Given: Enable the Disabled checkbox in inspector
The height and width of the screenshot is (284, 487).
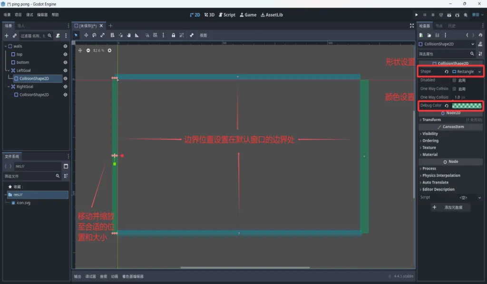Looking at the screenshot, I should point(454,80).
